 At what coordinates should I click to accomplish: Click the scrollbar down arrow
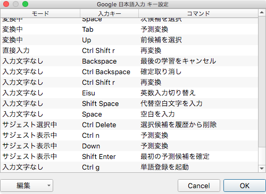262,169
